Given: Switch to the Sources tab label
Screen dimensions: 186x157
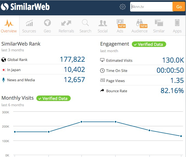Looking at the screenshot, I should (29, 31).
